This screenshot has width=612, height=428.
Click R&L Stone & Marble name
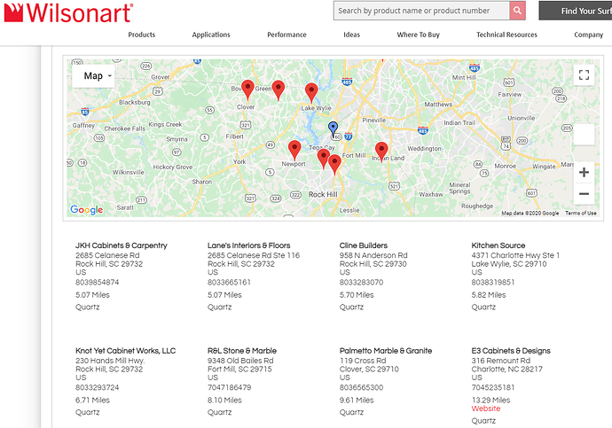click(242, 351)
